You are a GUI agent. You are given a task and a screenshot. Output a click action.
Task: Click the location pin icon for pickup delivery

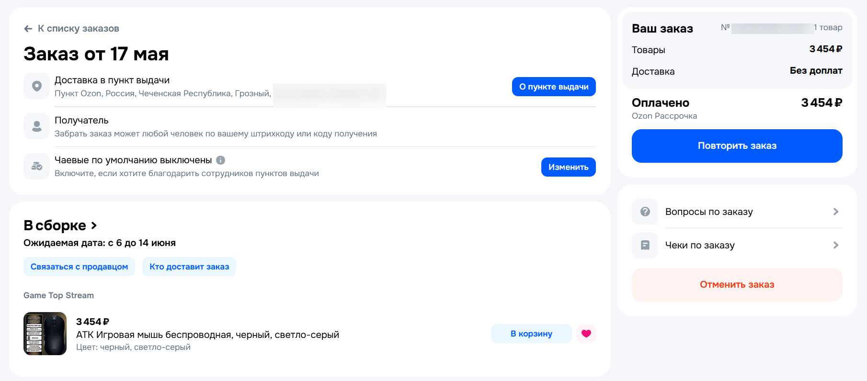(x=36, y=86)
